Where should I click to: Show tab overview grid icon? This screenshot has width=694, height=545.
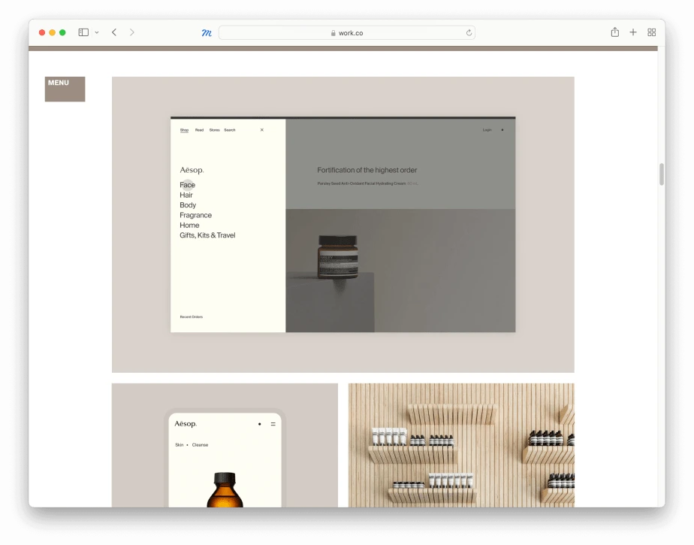651,32
